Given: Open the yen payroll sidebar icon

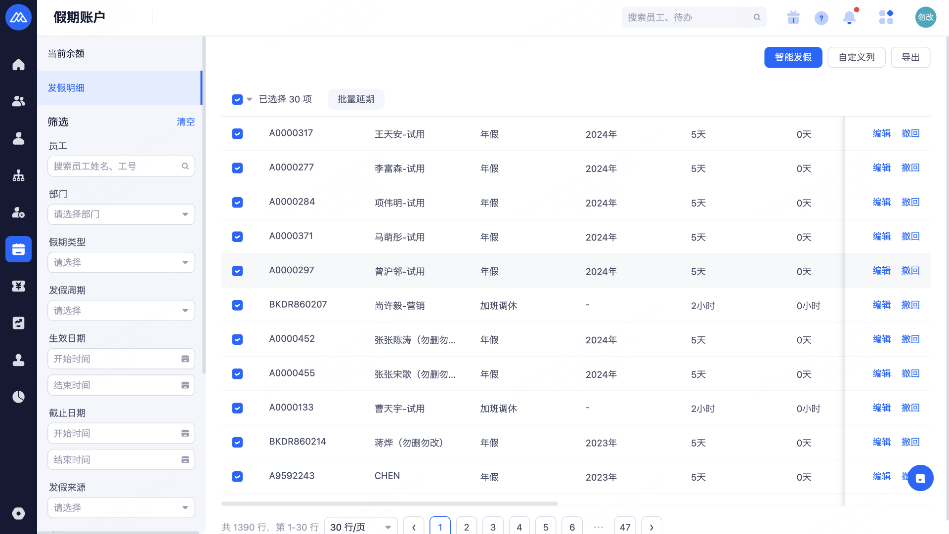Looking at the screenshot, I should tap(18, 286).
